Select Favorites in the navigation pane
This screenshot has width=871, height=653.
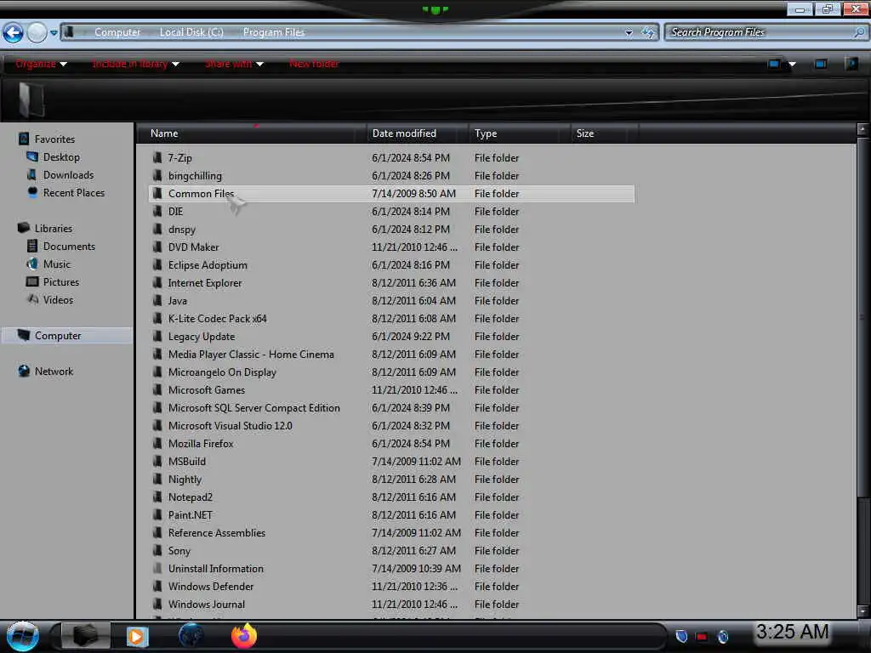[x=54, y=139]
